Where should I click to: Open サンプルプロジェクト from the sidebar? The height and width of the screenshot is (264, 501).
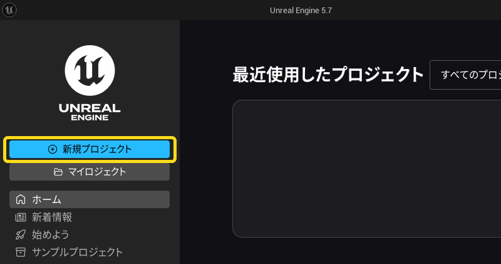[78, 252]
